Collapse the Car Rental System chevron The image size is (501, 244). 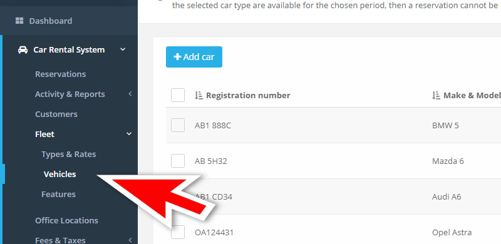click(x=123, y=49)
